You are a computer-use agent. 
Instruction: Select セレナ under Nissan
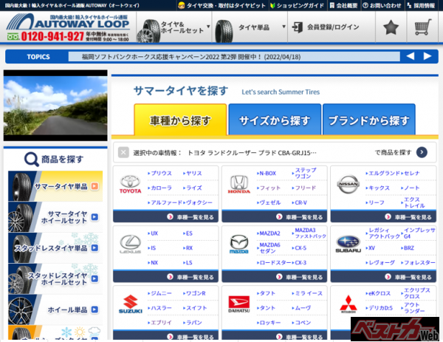coord(411,174)
